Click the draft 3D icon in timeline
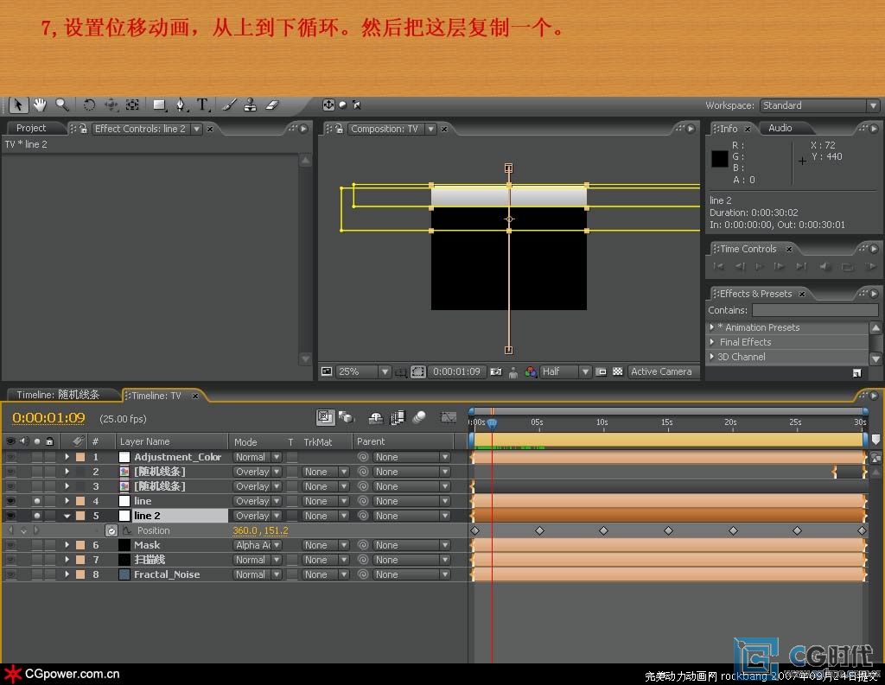Image resolution: width=885 pixels, height=685 pixels. coord(346,417)
